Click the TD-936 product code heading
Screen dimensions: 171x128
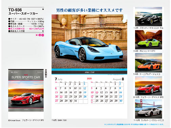(15, 10)
